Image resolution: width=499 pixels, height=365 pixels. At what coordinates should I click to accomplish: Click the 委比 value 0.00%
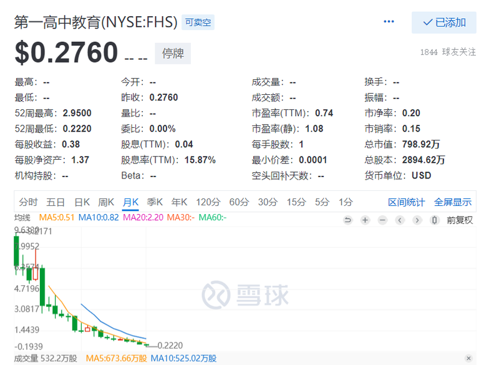click(162, 129)
